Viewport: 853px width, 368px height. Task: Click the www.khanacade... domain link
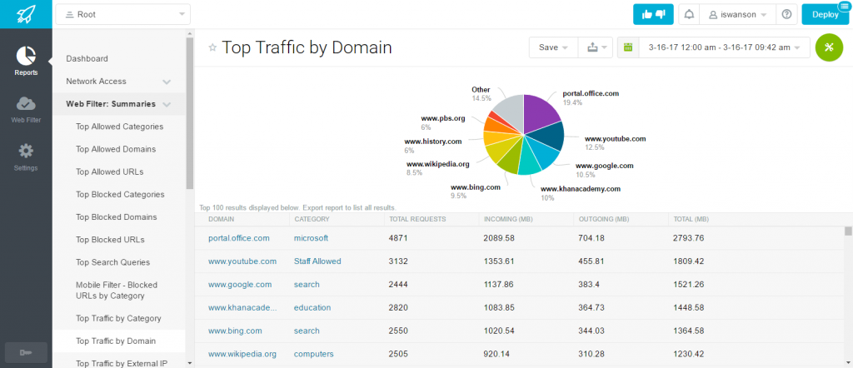coord(242,308)
